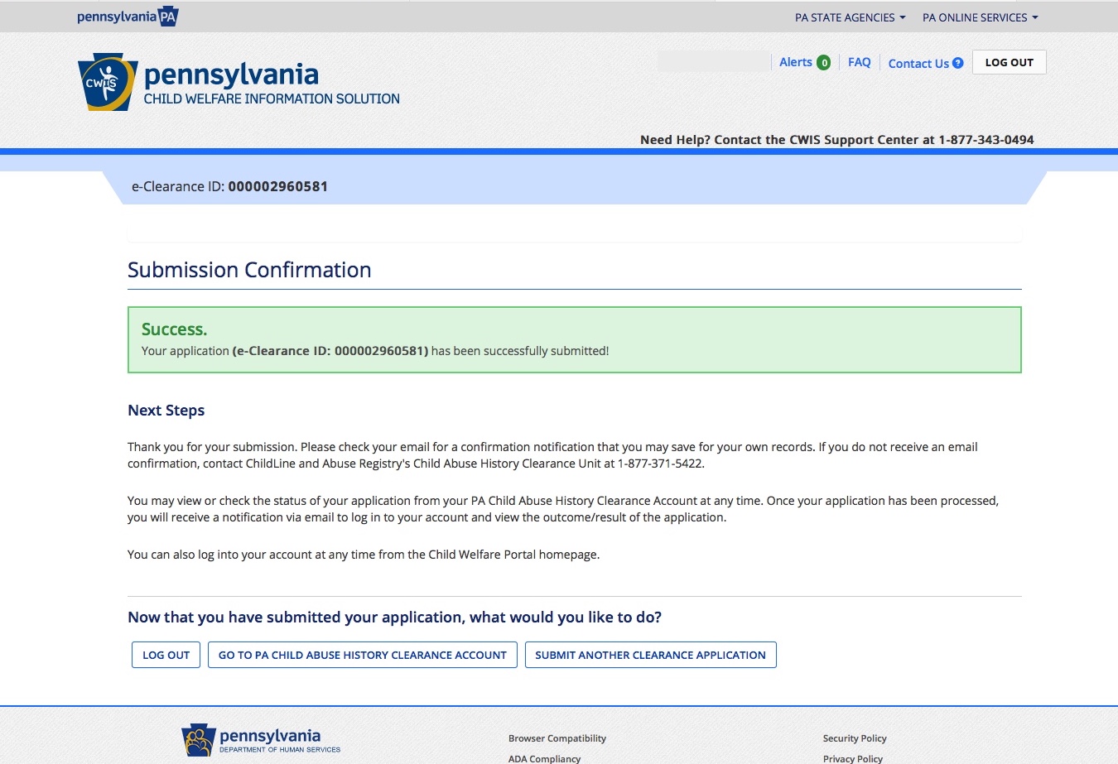
Task: Click the Contact Us question mark icon
Action: pos(958,63)
